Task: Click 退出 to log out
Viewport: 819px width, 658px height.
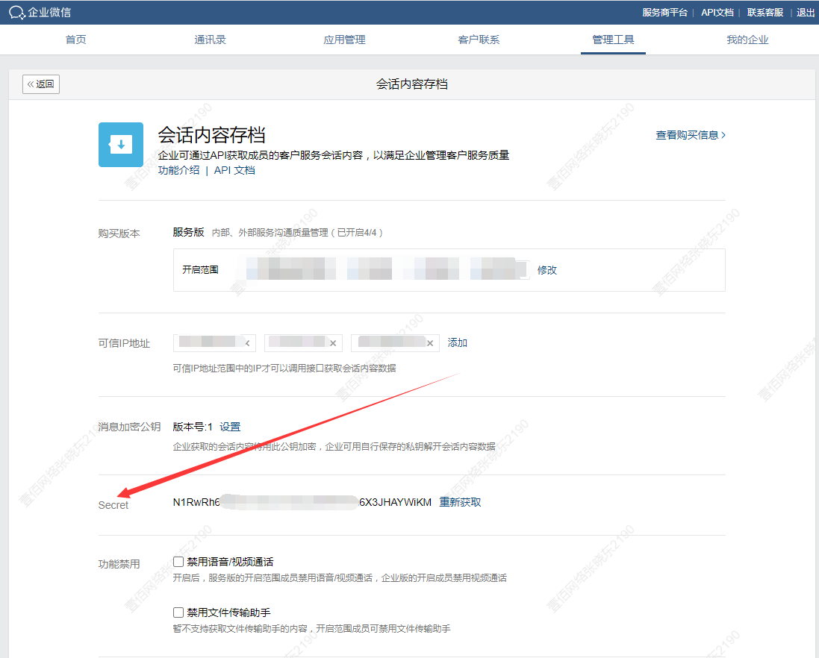Action: (x=806, y=12)
